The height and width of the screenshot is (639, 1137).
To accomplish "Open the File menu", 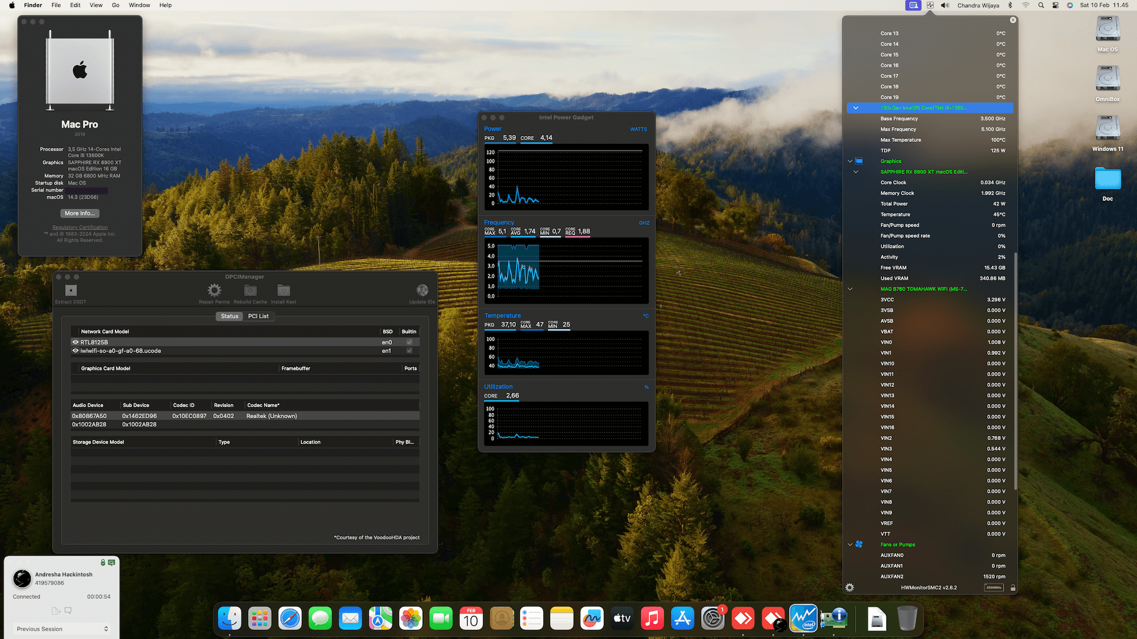I will [56, 5].
